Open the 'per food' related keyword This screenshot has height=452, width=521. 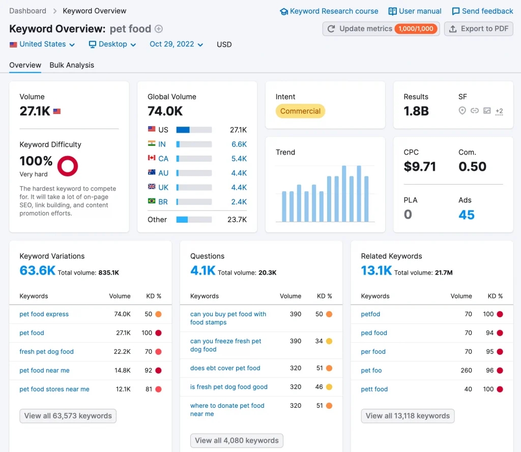pyautogui.click(x=373, y=352)
